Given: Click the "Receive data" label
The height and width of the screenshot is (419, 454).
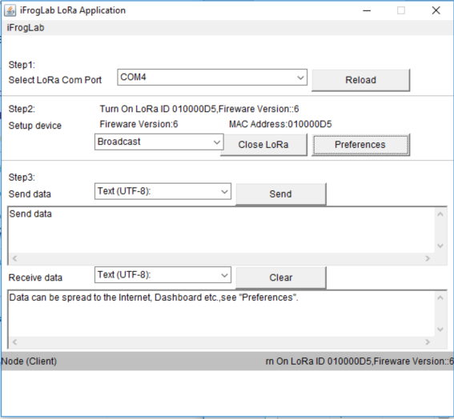Looking at the screenshot, I should pos(35,277).
